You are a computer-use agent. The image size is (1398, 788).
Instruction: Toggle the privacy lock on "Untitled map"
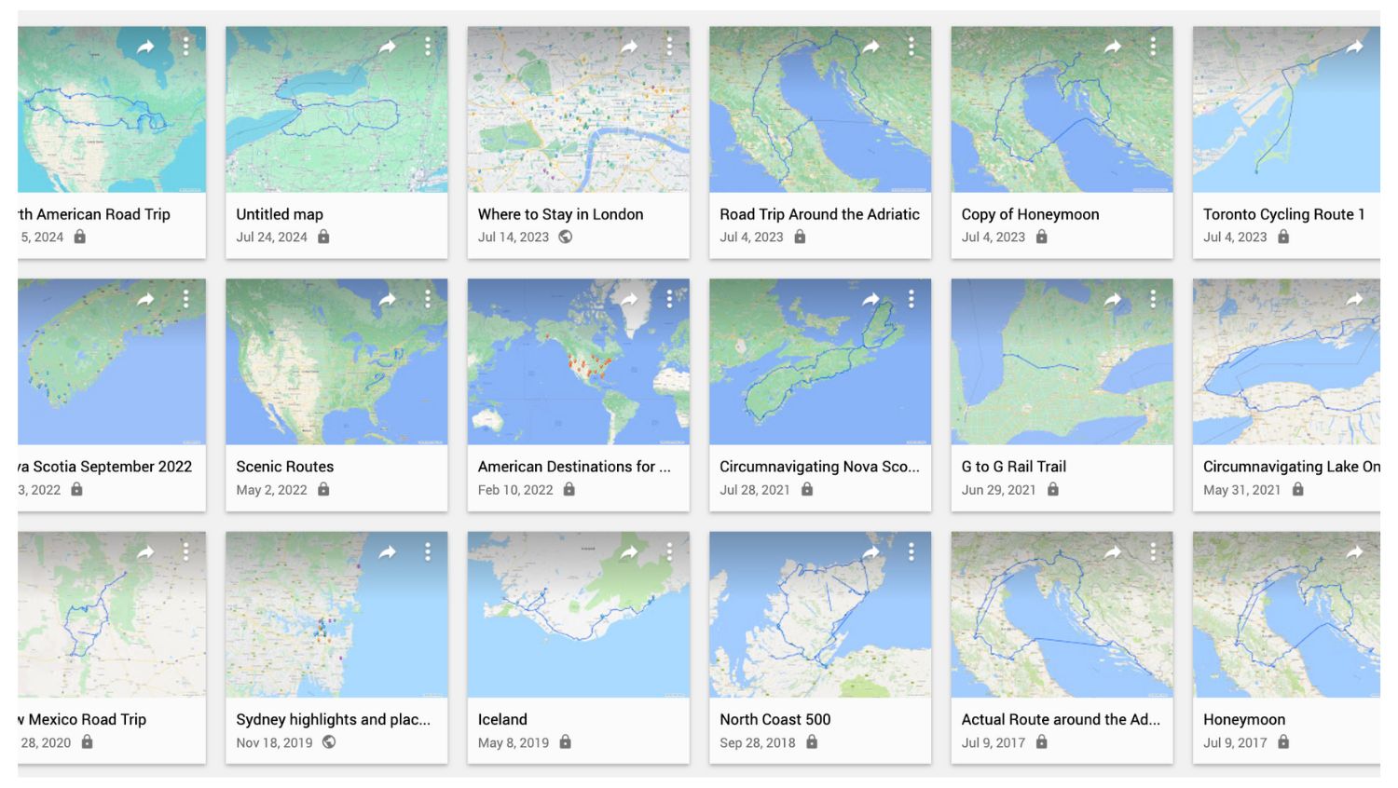pyautogui.click(x=324, y=238)
